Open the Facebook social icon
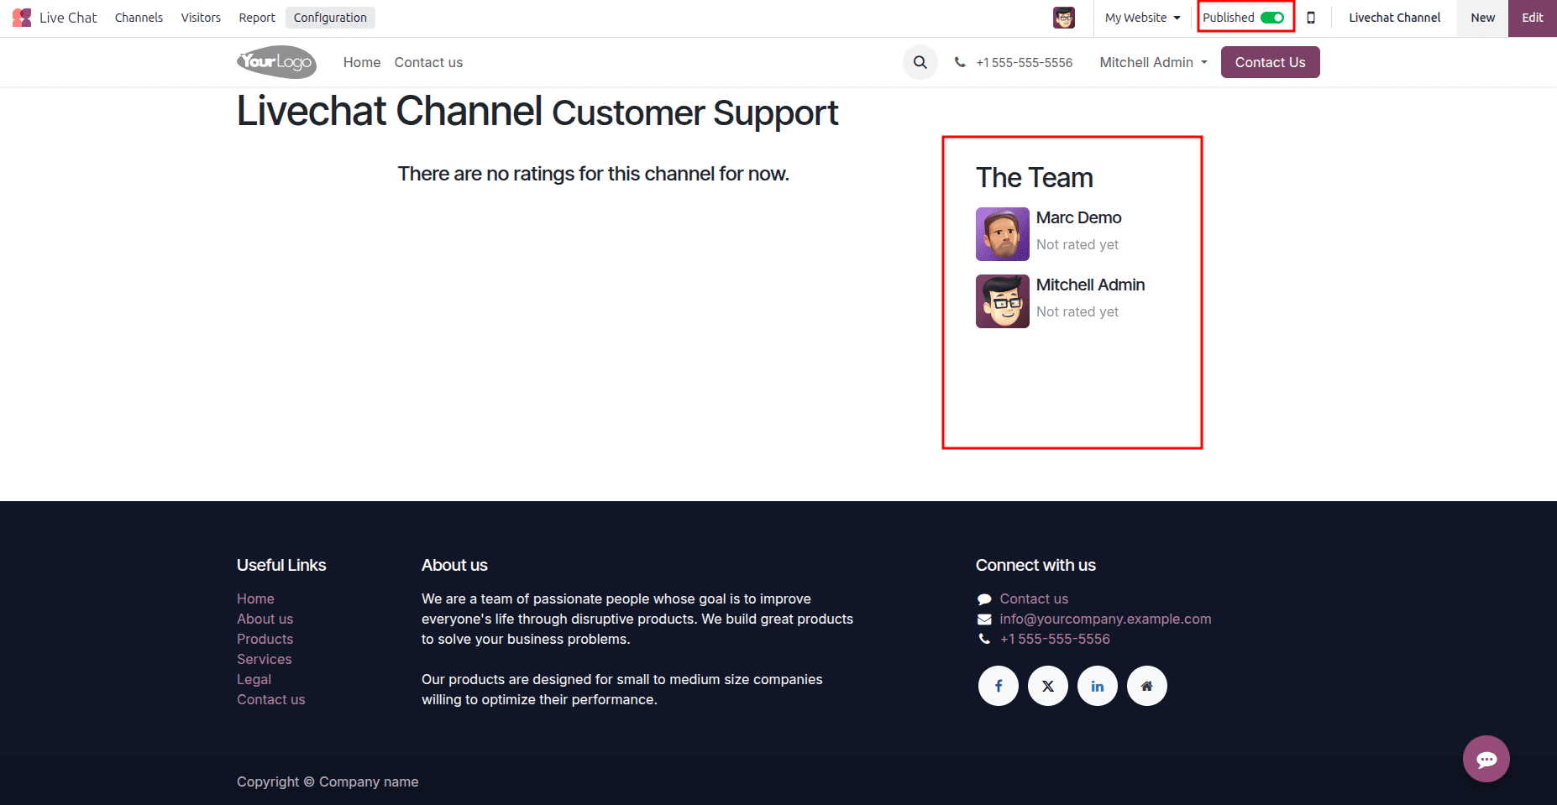This screenshot has width=1557, height=805. 998,685
